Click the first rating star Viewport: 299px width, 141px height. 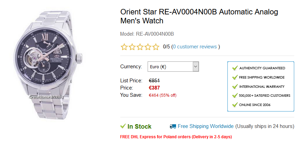[124, 47]
